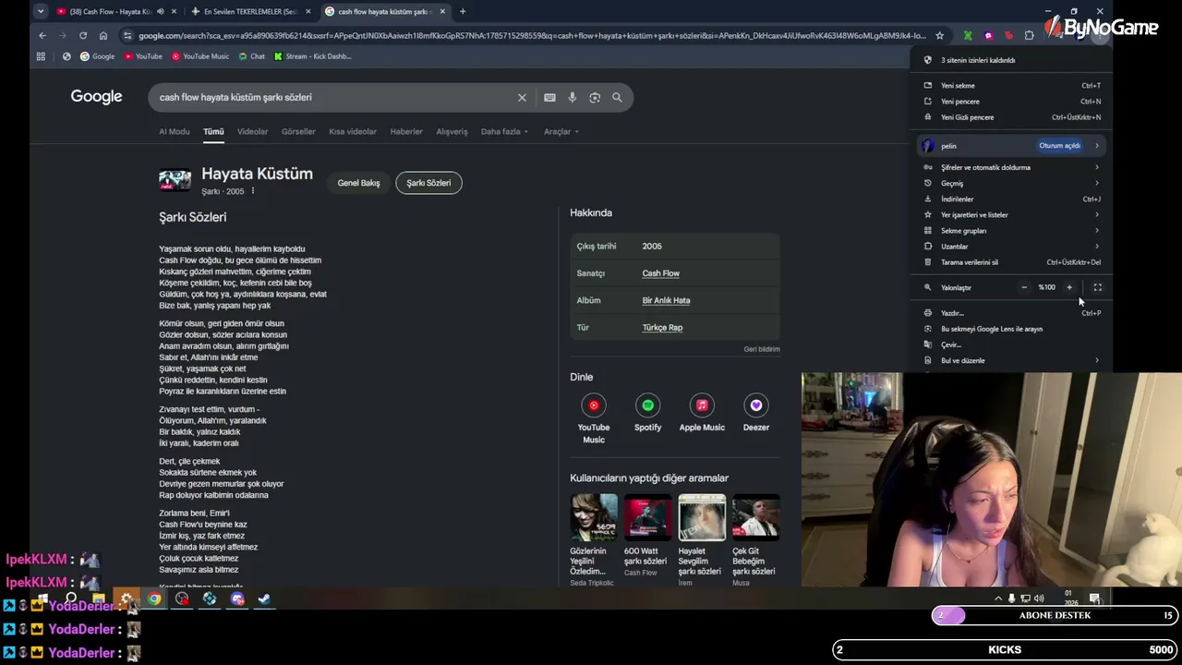
Task: Listen on Apple Music
Action: (702, 413)
